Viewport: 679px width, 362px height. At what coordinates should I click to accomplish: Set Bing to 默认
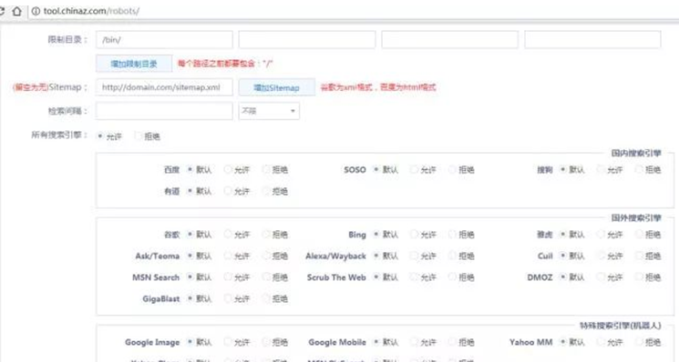point(376,234)
